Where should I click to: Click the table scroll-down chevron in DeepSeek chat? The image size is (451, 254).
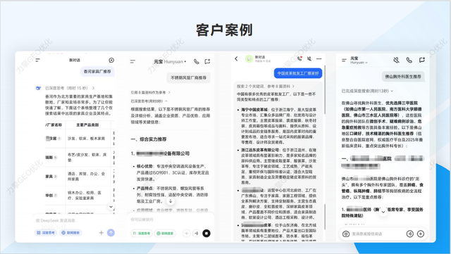(x=111, y=207)
